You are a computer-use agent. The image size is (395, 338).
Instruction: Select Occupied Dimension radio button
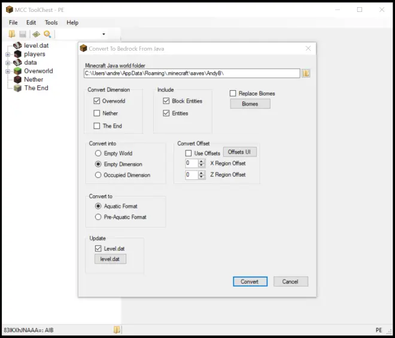click(x=98, y=175)
